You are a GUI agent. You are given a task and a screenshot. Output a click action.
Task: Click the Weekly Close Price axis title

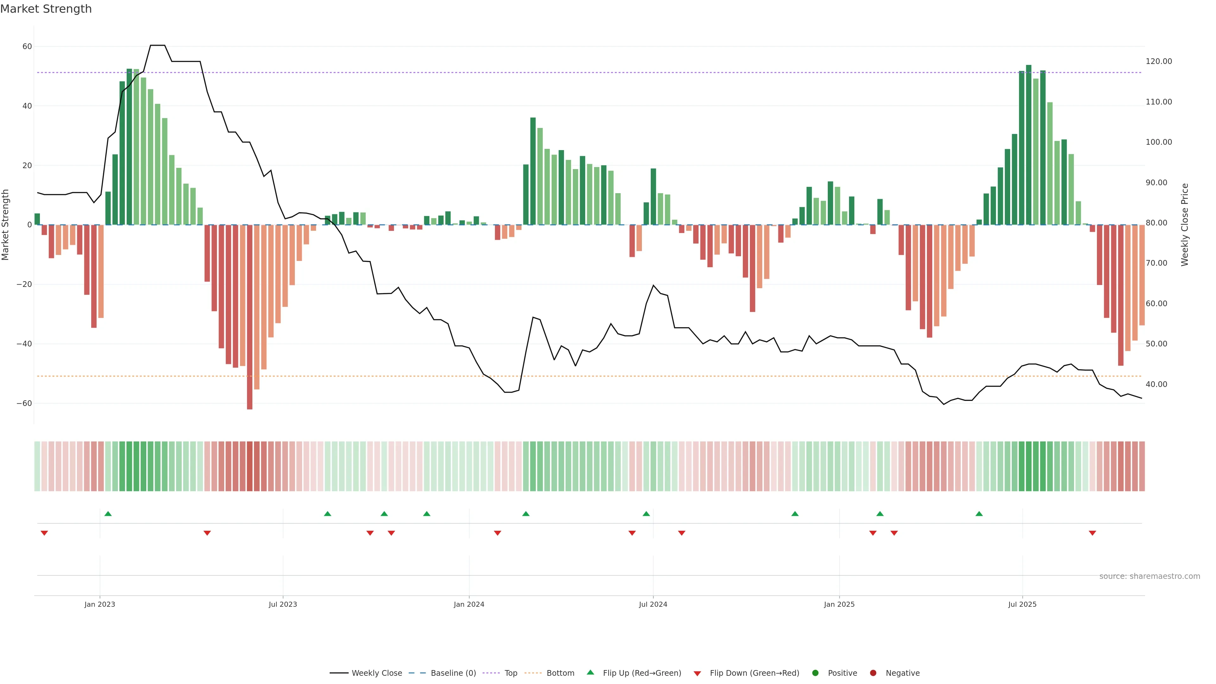point(1185,225)
